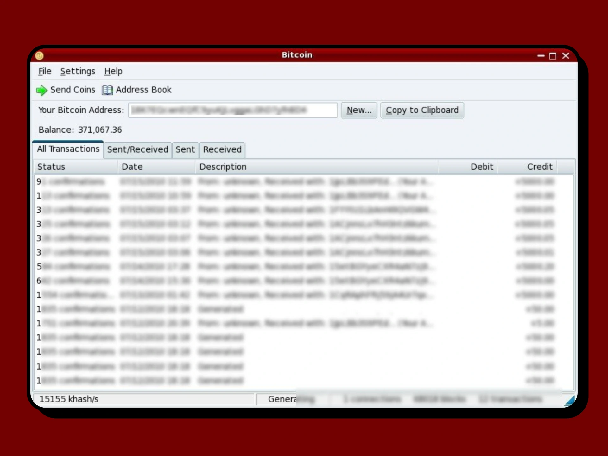Image resolution: width=608 pixels, height=456 pixels.
Task: Click the green Send Coins arrow icon
Action: [x=41, y=90]
